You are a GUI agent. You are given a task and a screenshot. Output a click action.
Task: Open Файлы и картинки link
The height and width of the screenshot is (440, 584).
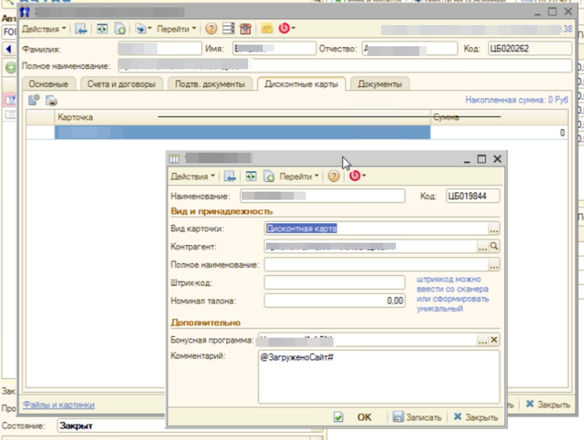pos(58,404)
